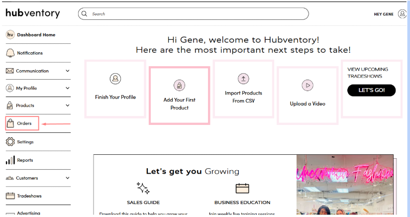Click the HEY GENE greeting
The width and height of the screenshot is (410, 217).
click(384, 14)
